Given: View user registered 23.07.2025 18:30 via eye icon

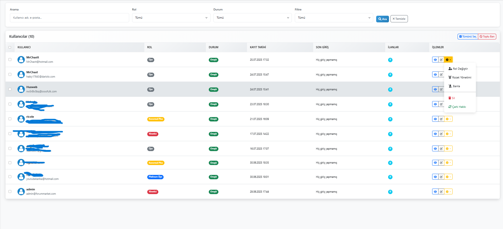Looking at the screenshot, I should pyautogui.click(x=435, y=104).
